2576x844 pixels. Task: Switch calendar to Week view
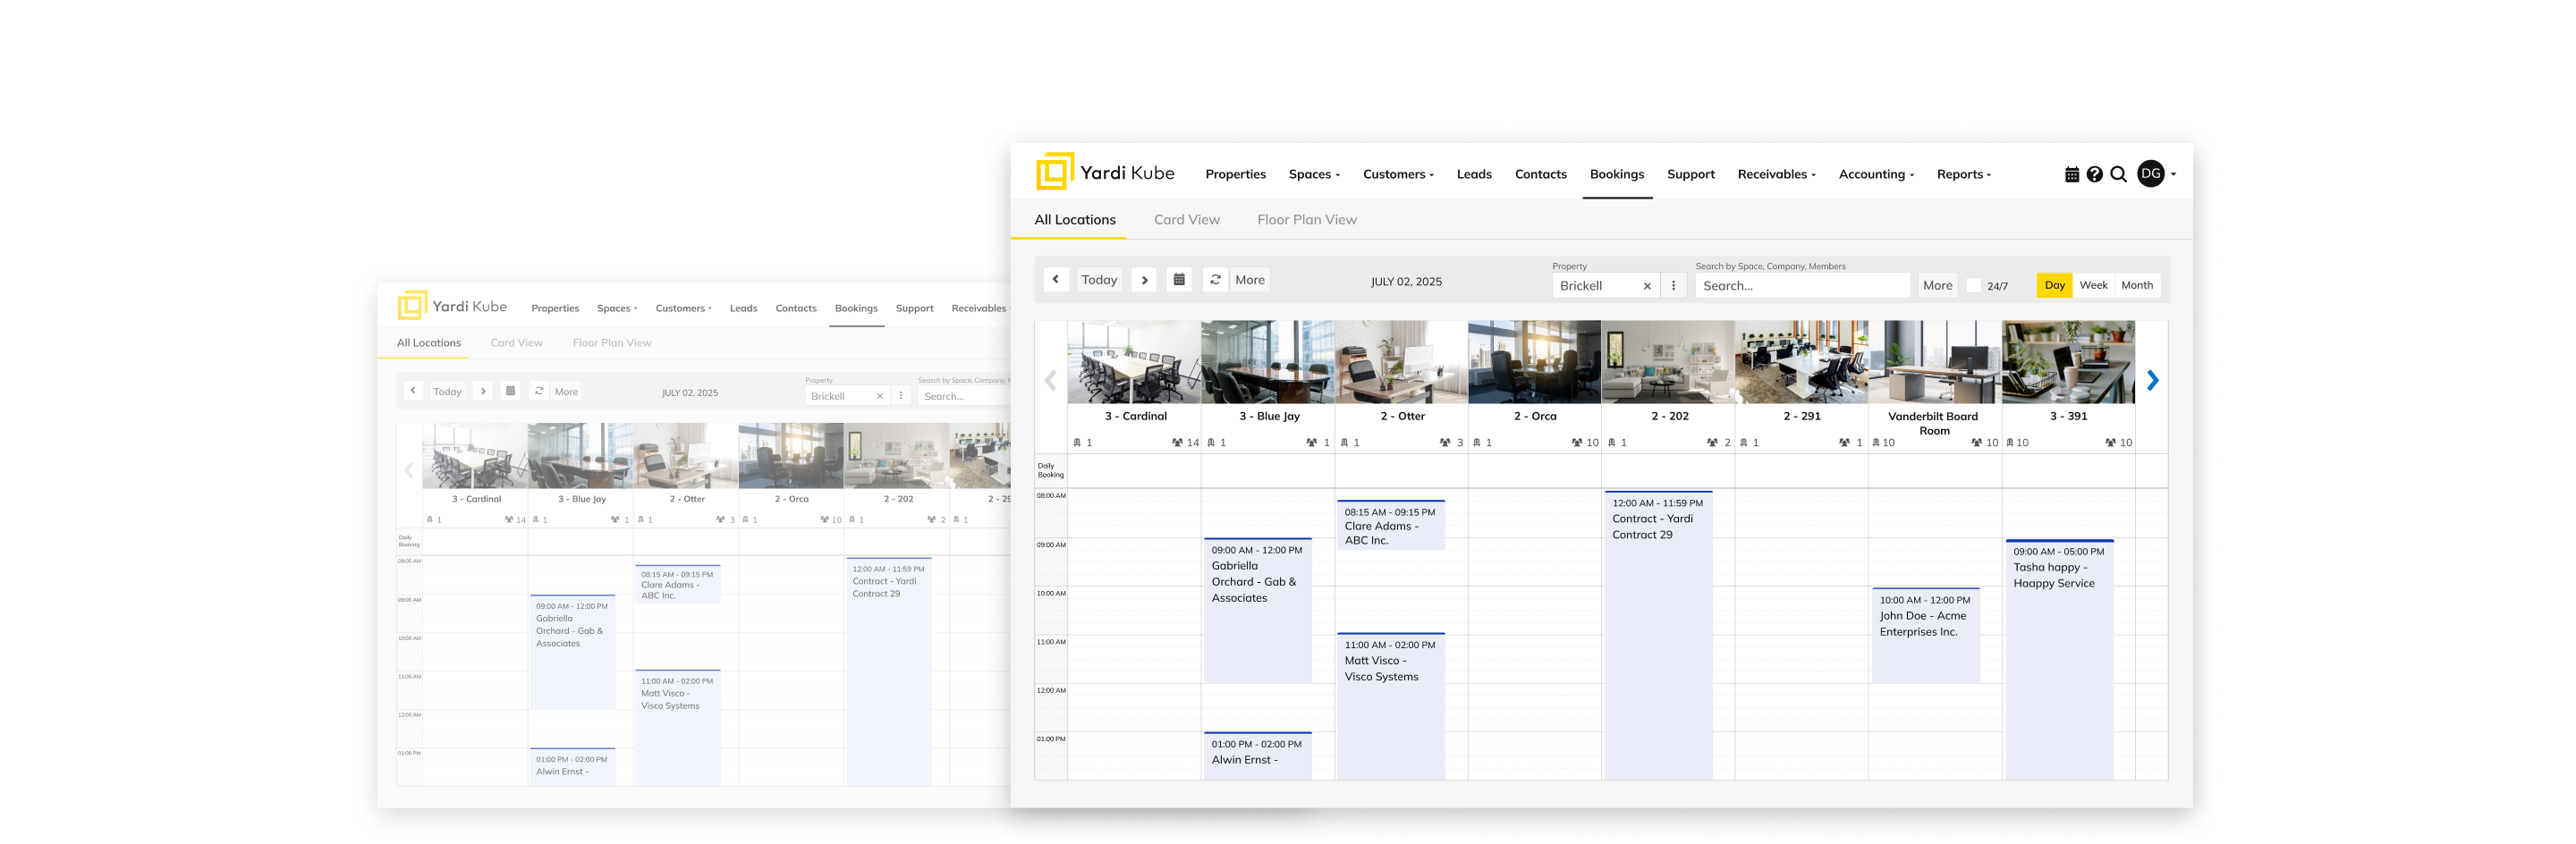click(2093, 286)
